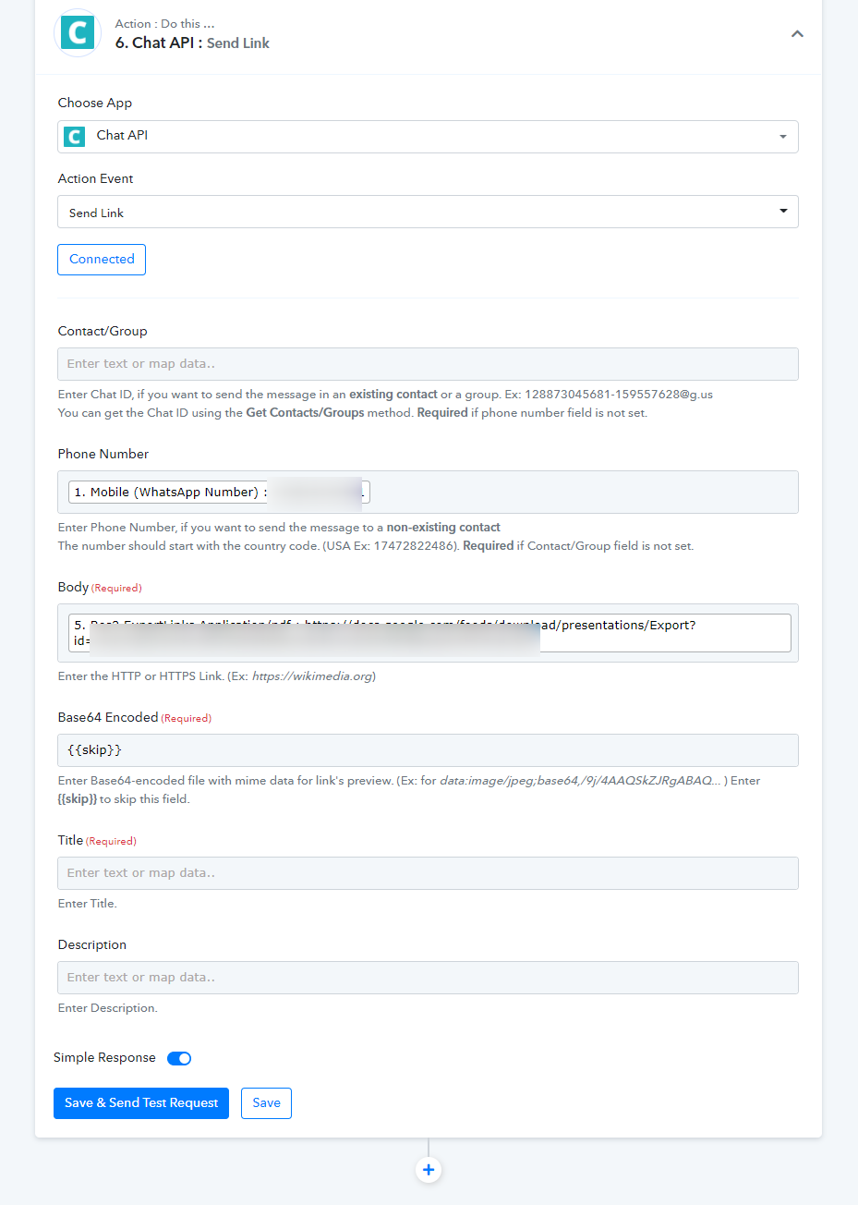858x1205 pixels.
Task: Click the 'Enter Title.' hint text
Action: pos(88,904)
